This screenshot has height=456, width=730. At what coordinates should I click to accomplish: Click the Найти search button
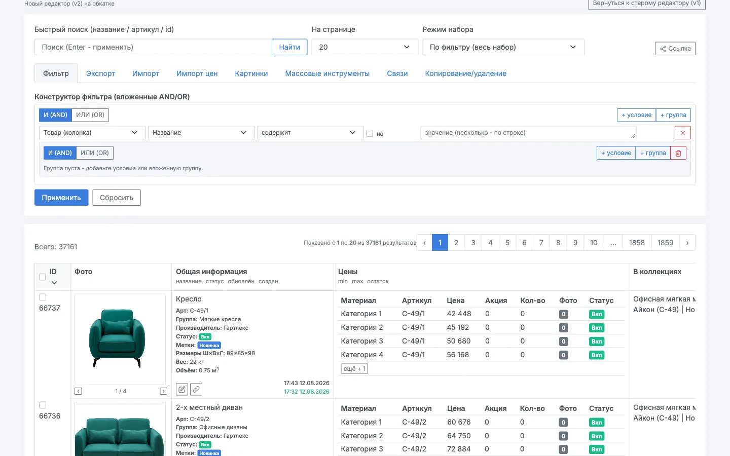(x=289, y=47)
